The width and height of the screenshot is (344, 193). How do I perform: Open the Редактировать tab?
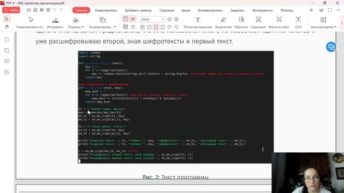[106, 10]
